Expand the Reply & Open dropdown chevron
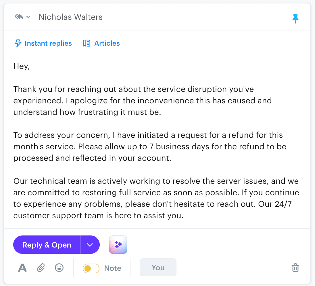Viewport: 315px width, 286px height. point(90,245)
